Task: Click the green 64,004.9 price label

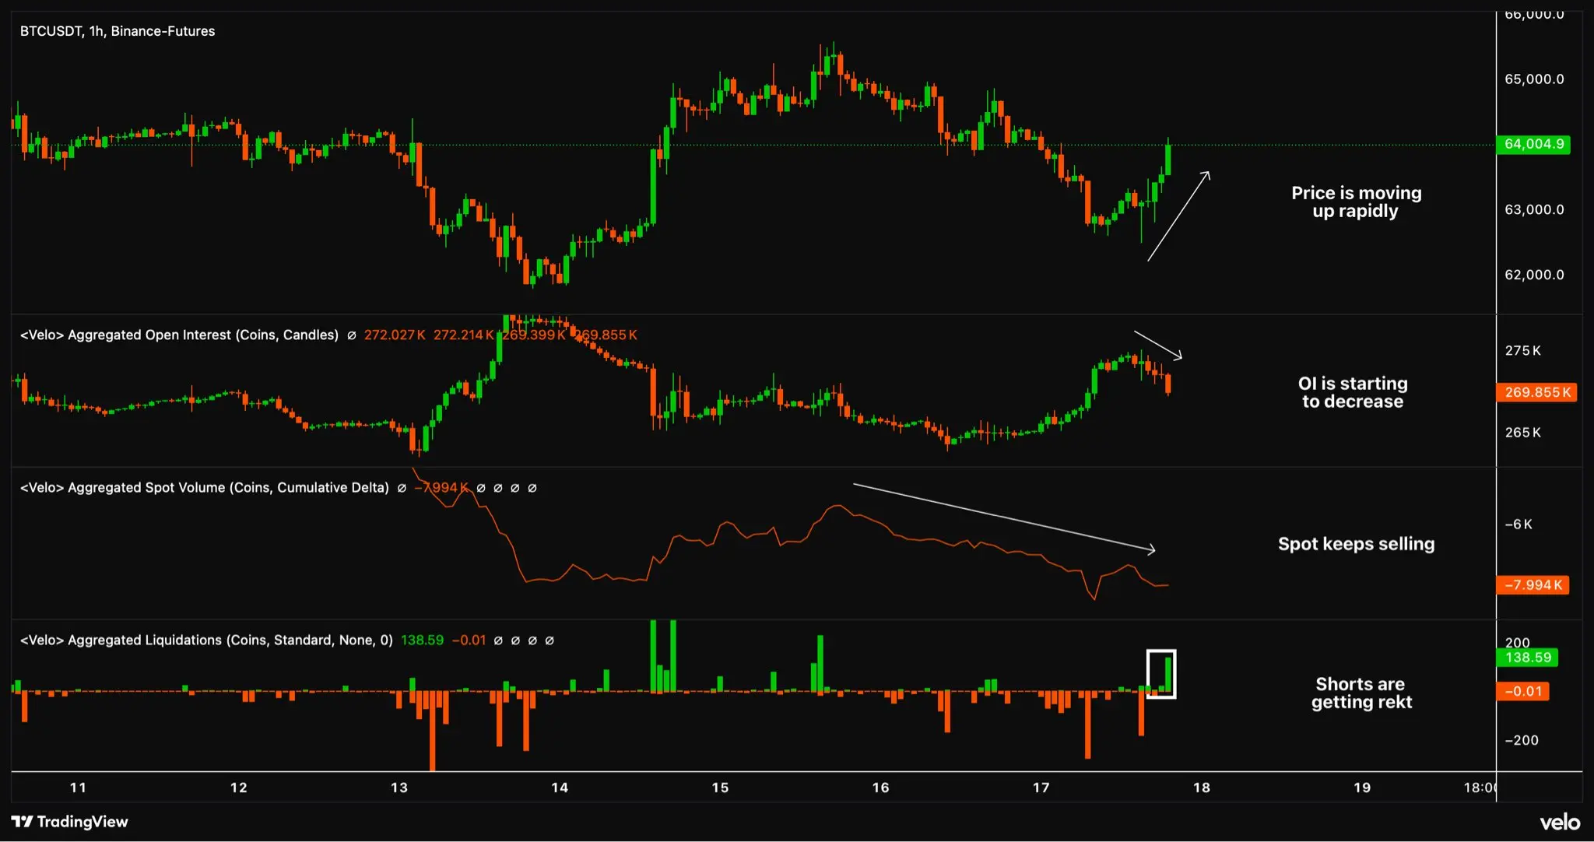Action: pyautogui.click(x=1533, y=144)
